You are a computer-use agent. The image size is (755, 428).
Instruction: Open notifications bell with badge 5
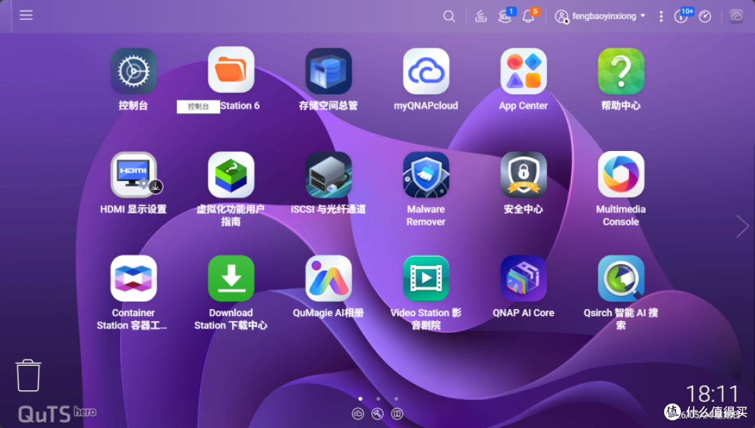[x=528, y=16]
